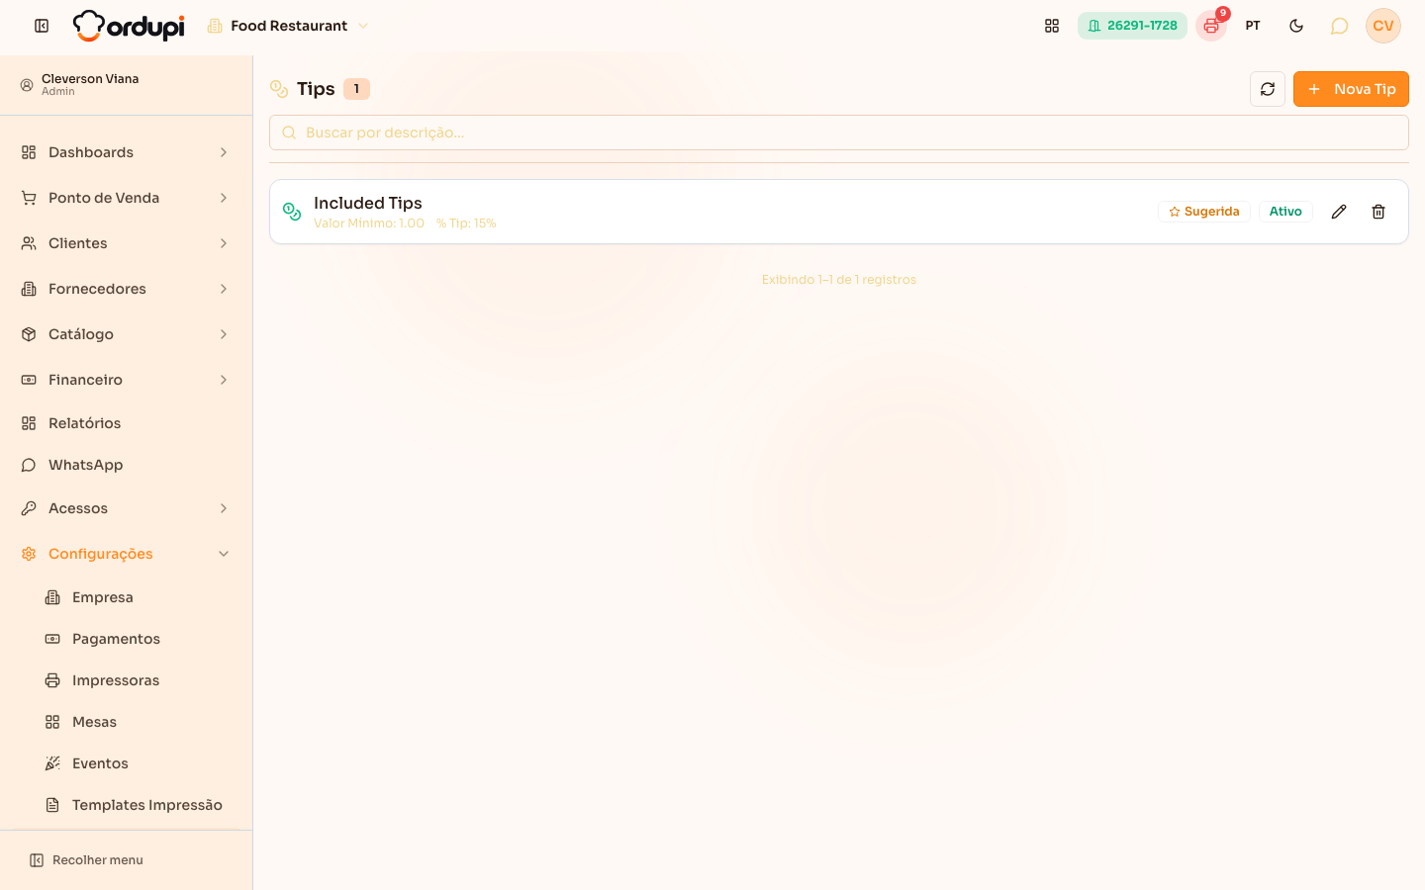
Task: Edit Included Tips with pencil icon
Action: (1339, 212)
